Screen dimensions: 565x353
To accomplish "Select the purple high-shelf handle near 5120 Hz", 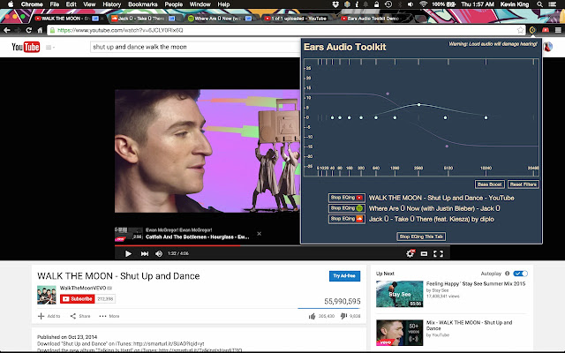I will [x=447, y=146].
